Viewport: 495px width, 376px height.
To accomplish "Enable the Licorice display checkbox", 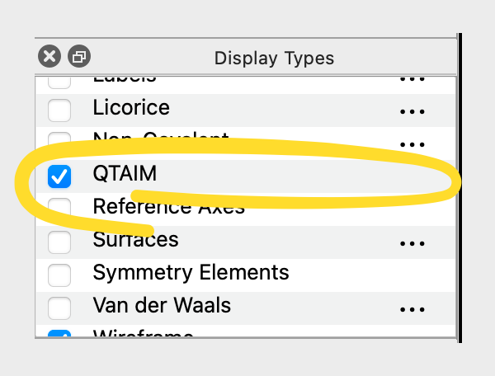I will click(x=59, y=110).
